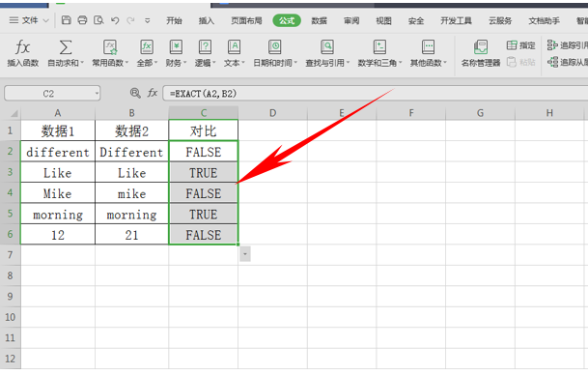Select header cell '数据1'
This screenshot has height=375, width=588.
57,130
